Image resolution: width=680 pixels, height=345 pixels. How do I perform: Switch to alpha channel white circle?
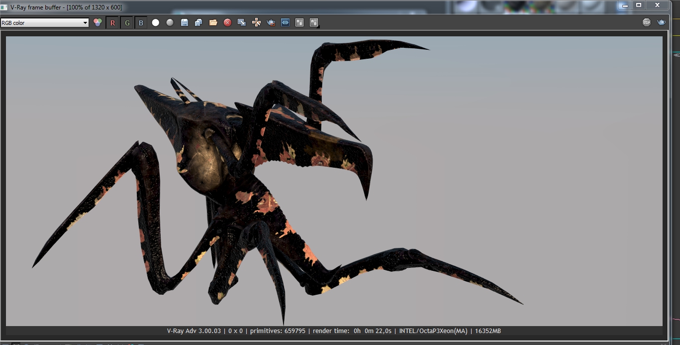click(x=156, y=22)
